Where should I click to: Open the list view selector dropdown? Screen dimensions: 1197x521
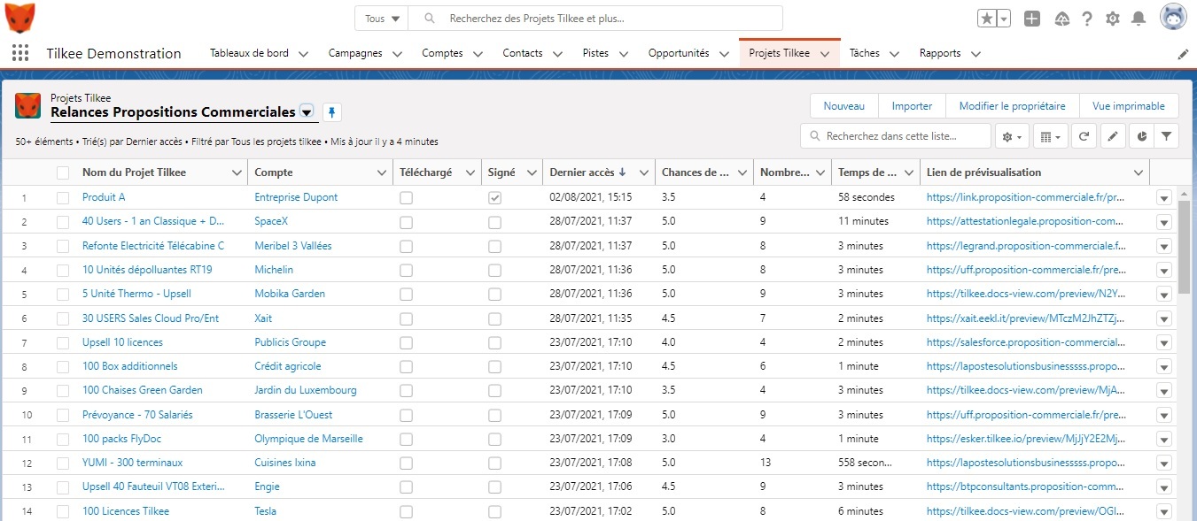point(307,112)
